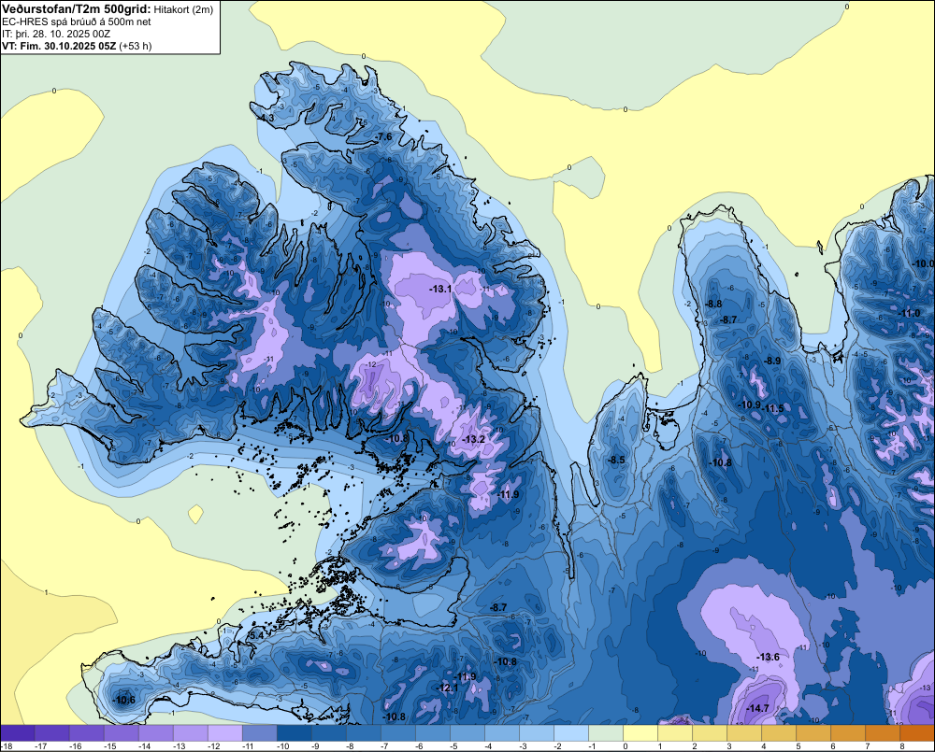This screenshot has width=935, height=752.
Task: Click the dark orange 8 legend swatch
Action: 917,732
